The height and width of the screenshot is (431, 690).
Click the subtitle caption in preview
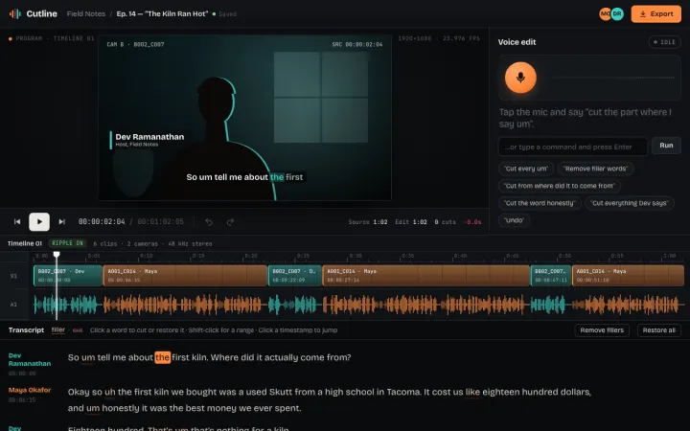click(x=244, y=177)
